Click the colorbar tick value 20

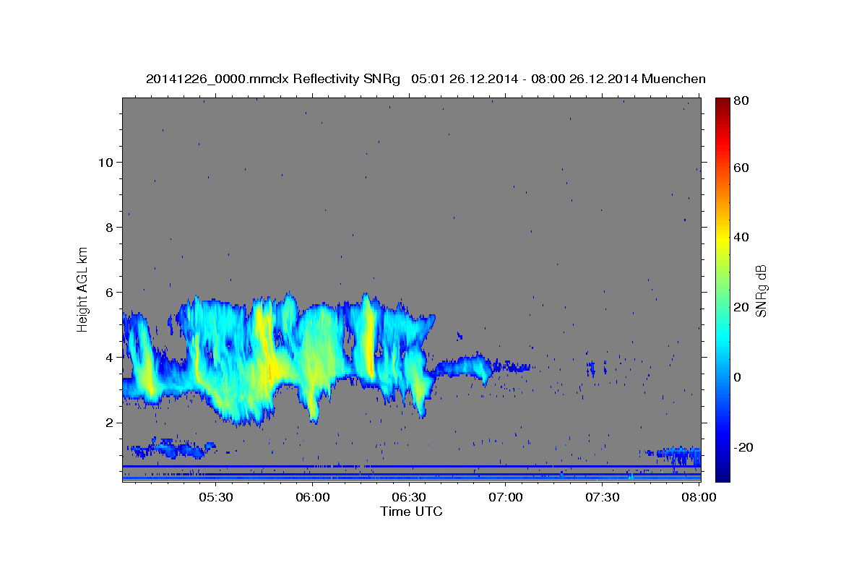741,307
